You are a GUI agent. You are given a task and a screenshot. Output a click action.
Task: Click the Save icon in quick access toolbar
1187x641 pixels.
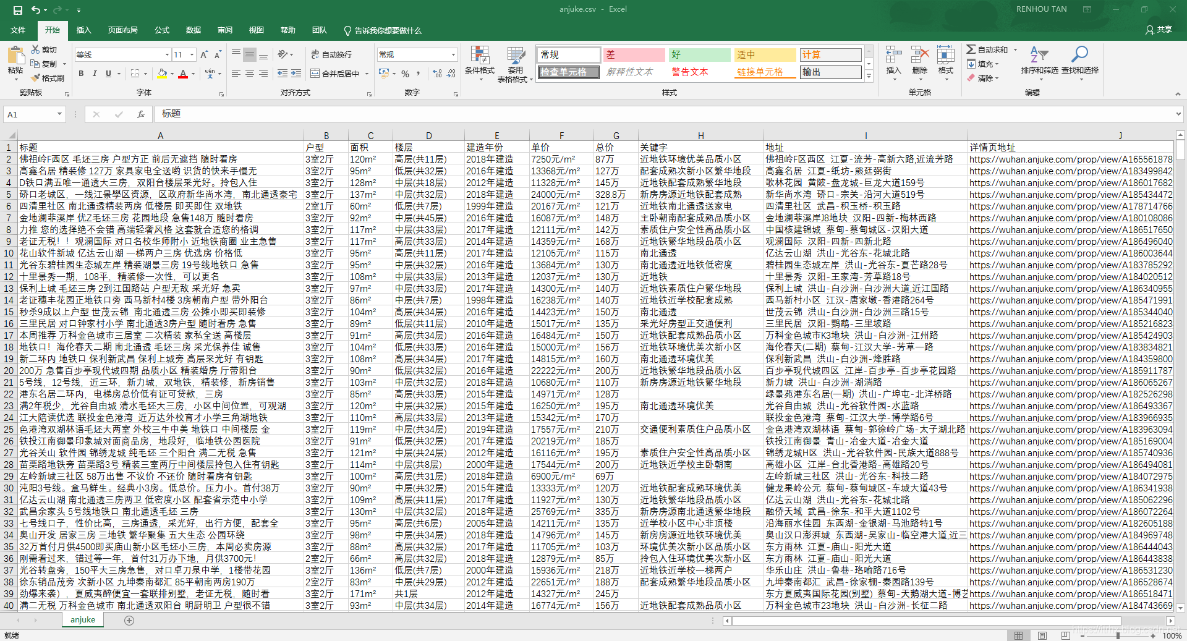tap(17, 10)
